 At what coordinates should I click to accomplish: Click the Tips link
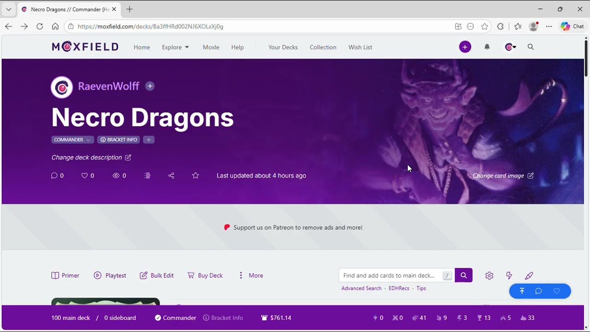click(421, 288)
